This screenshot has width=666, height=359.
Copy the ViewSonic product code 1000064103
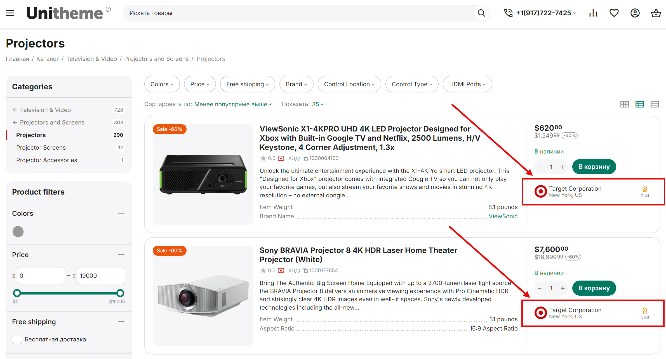click(305, 158)
